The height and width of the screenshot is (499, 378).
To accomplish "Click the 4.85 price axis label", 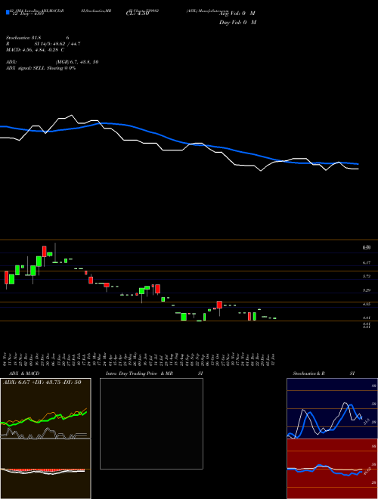I will [367, 304].
